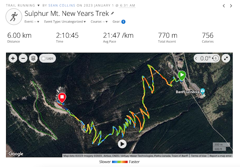Viewport: 240px width, 167px height.
Task: Select the trail running activity icon
Action: [14, 17]
